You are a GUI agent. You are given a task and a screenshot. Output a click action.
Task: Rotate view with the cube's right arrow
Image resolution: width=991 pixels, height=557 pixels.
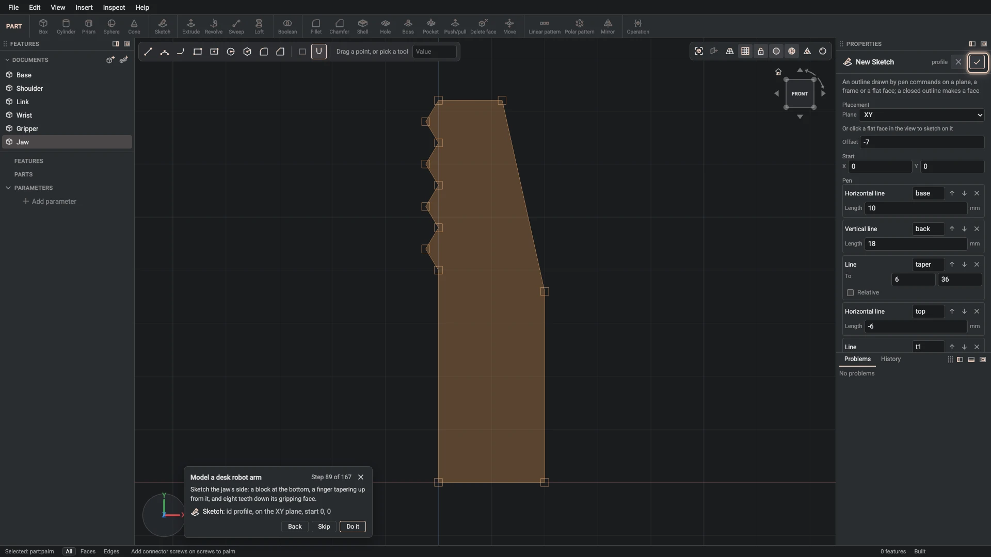point(824,94)
